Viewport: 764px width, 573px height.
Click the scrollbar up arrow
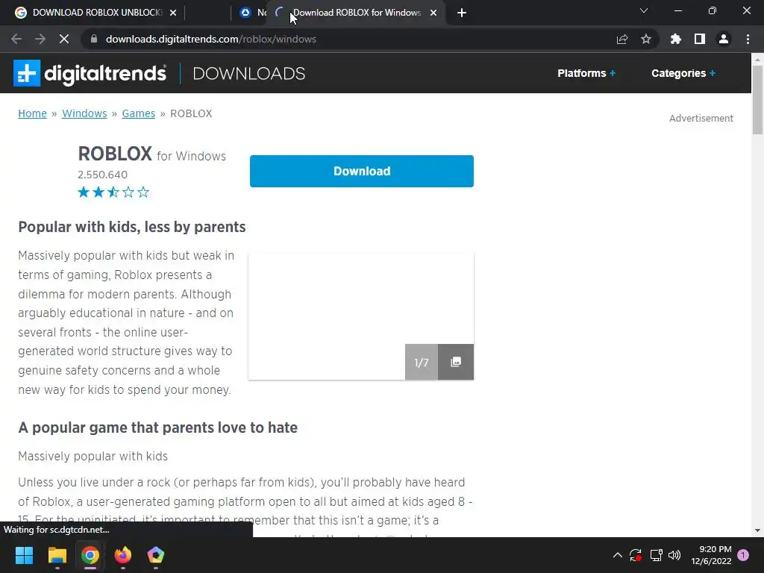(757, 60)
